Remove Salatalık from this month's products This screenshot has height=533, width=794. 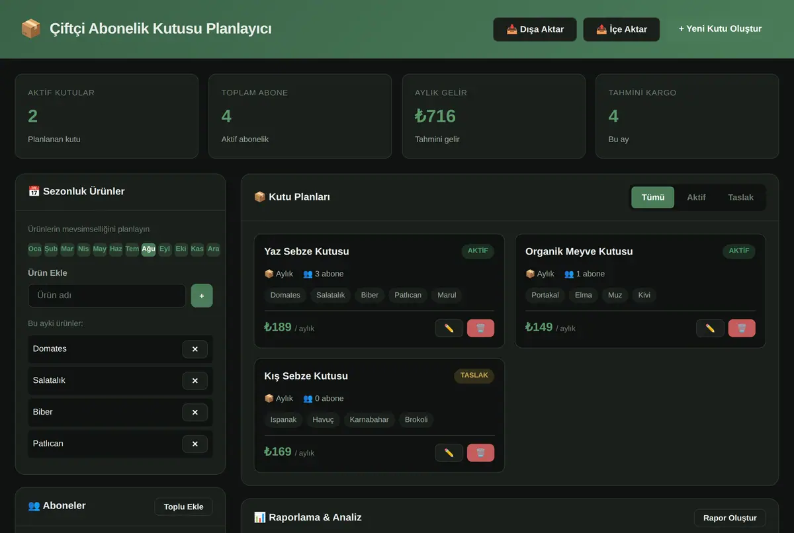(x=195, y=381)
